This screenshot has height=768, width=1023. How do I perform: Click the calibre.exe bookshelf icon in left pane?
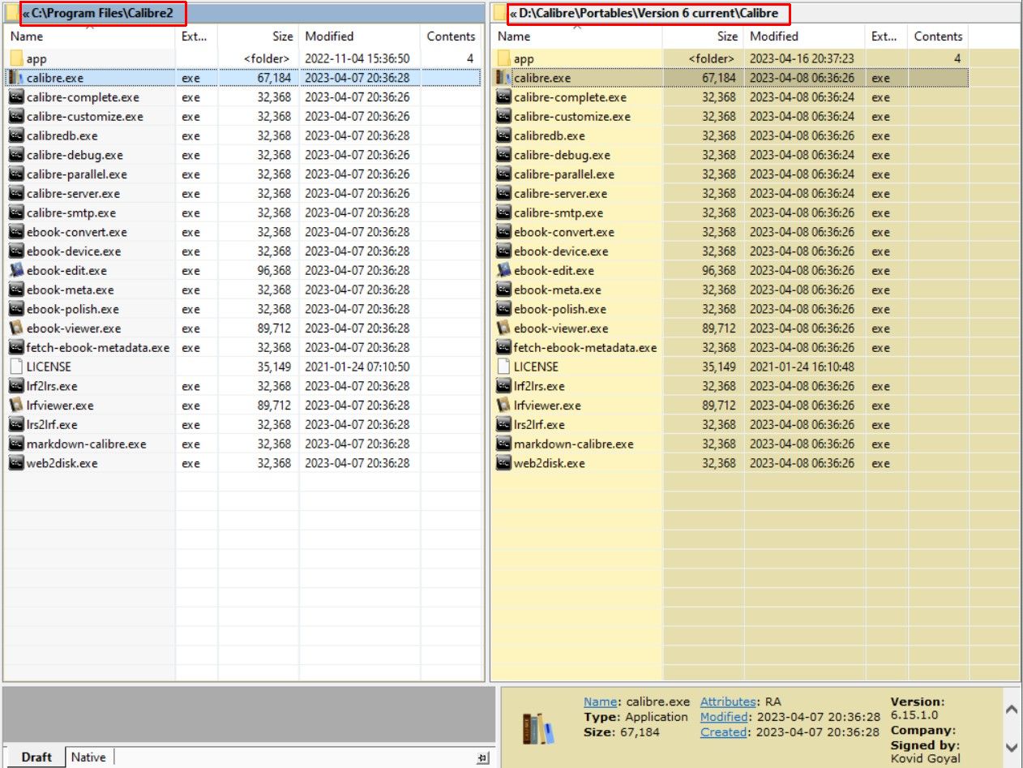(16, 78)
